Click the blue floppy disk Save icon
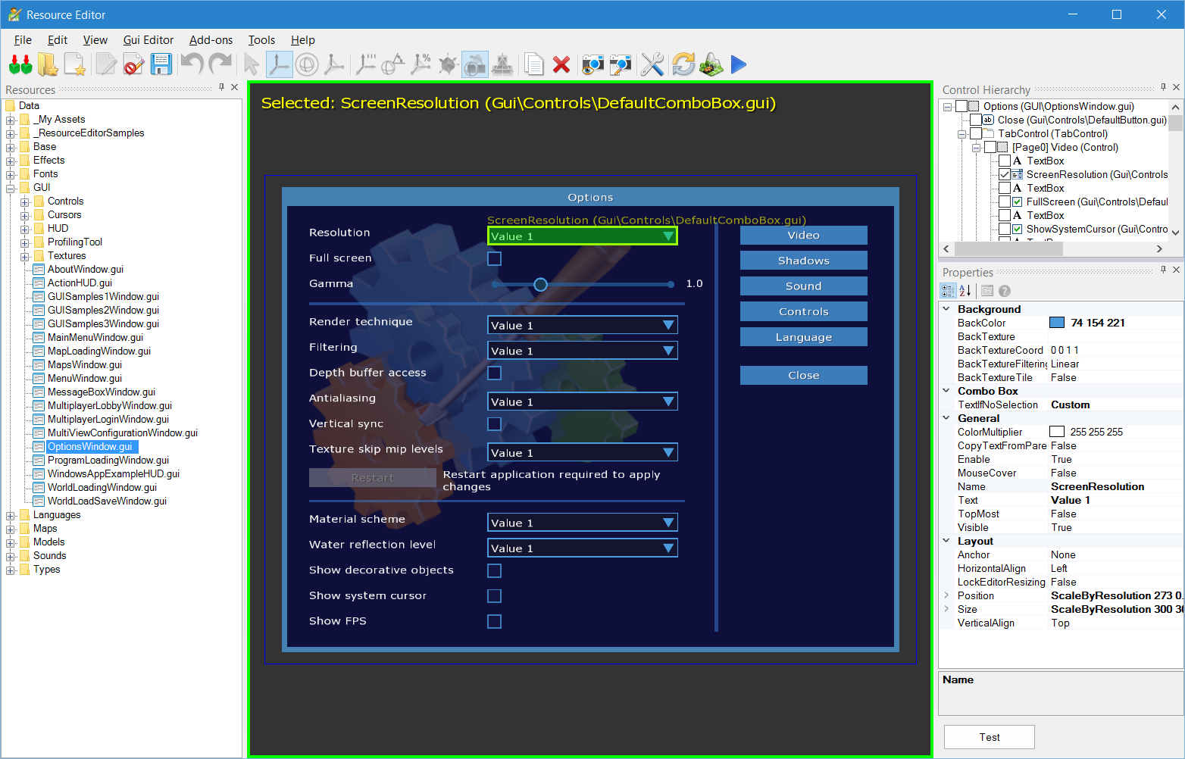Image resolution: width=1185 pixels, height=759 pixels. tap(161, 65)
